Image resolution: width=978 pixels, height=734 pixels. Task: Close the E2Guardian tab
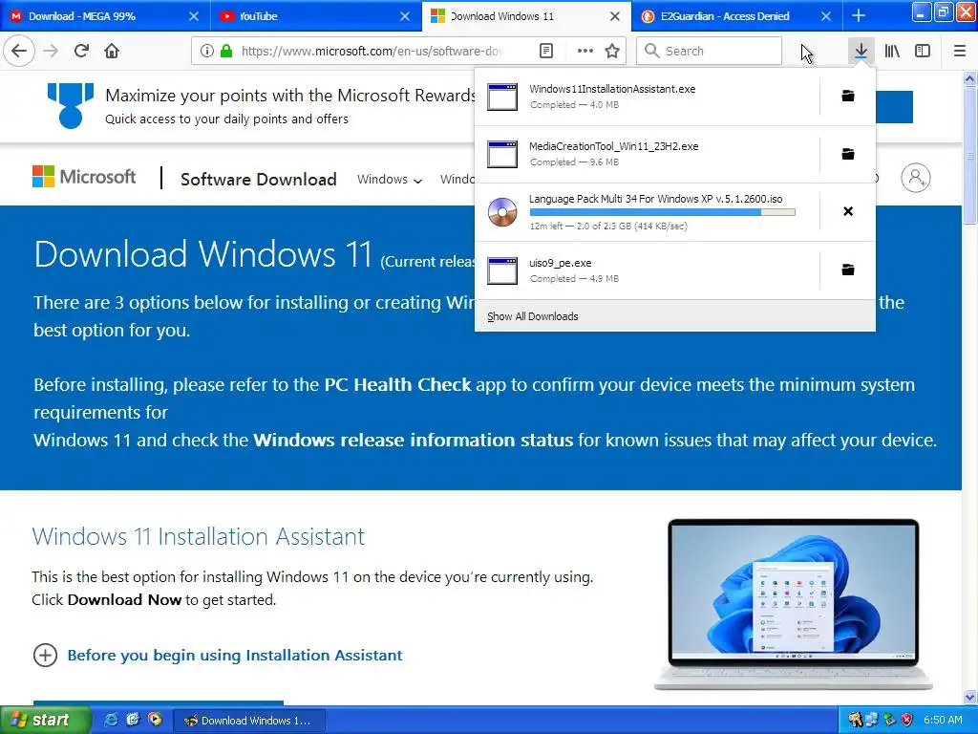[x=826, y=16]
